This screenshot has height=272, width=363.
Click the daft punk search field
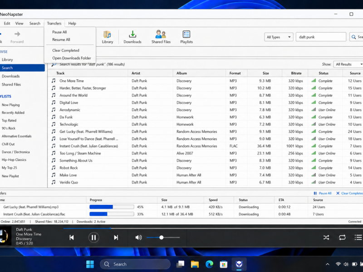click(x=321, y=37)
